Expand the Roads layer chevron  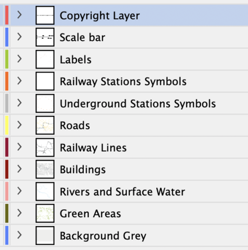click(x=19, y=125)
